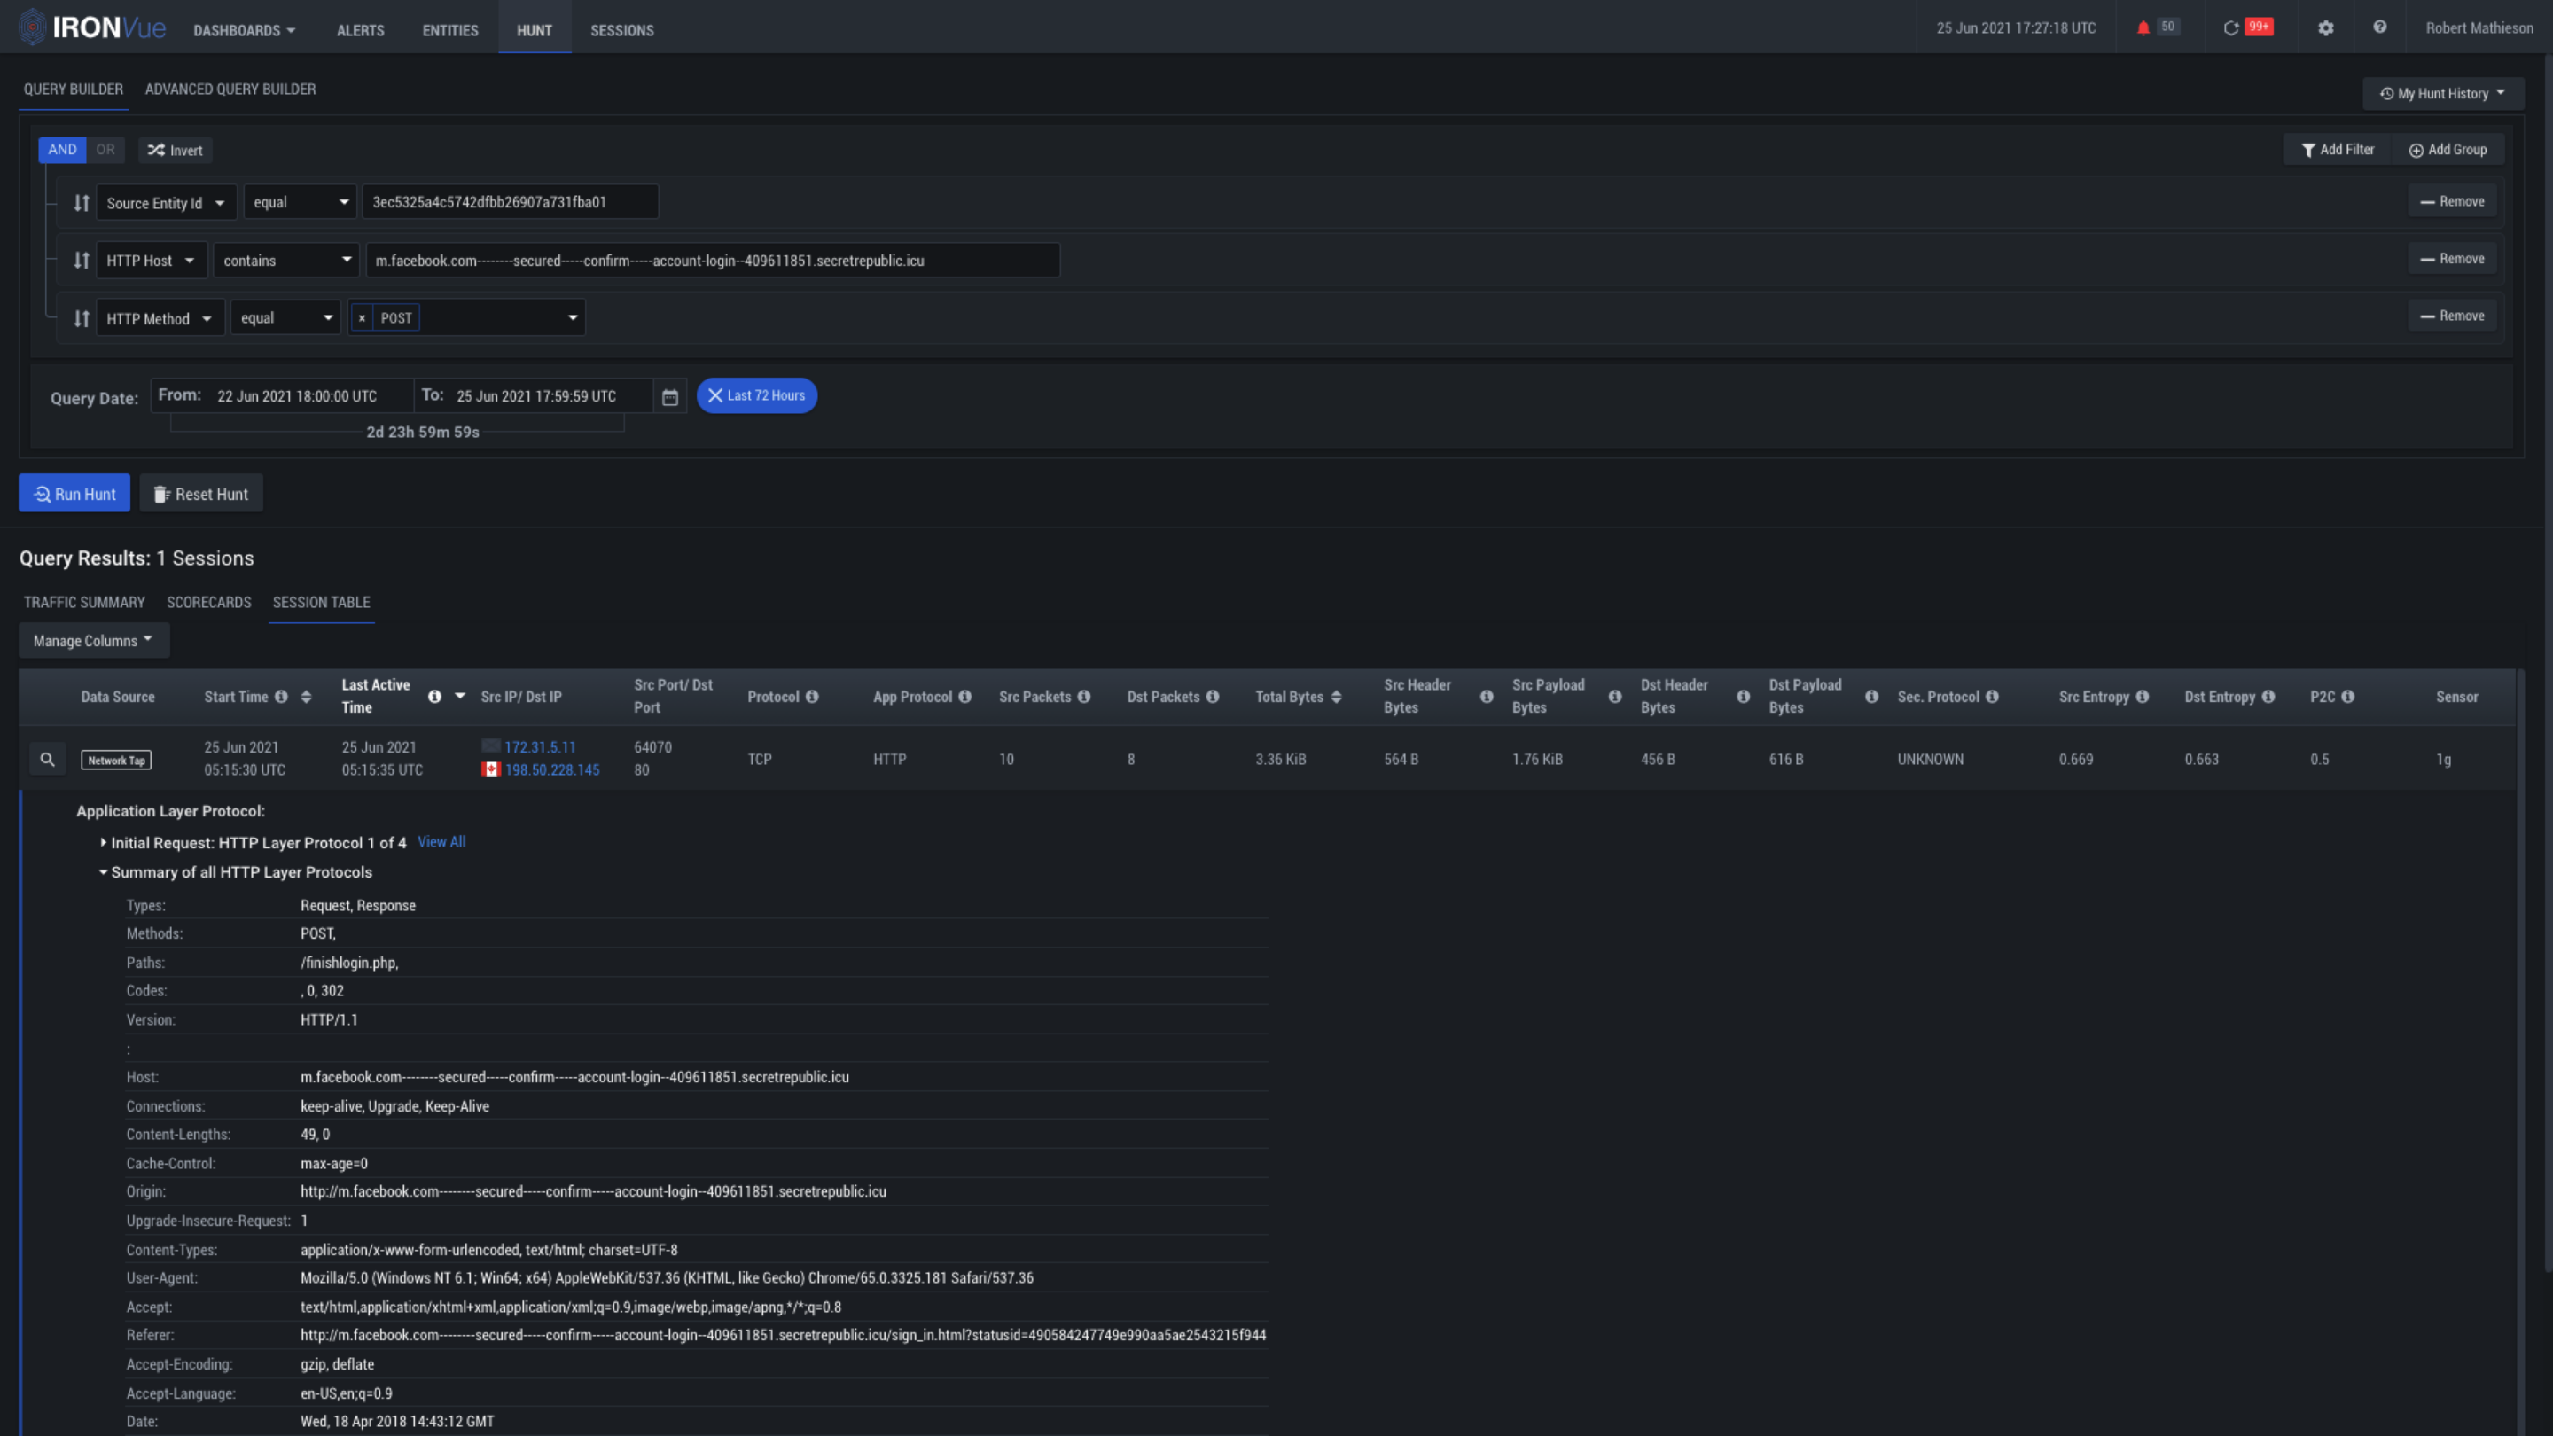
Task: Remove POST tag from HTTP Method filter
Action: click(x=362, y=318)
